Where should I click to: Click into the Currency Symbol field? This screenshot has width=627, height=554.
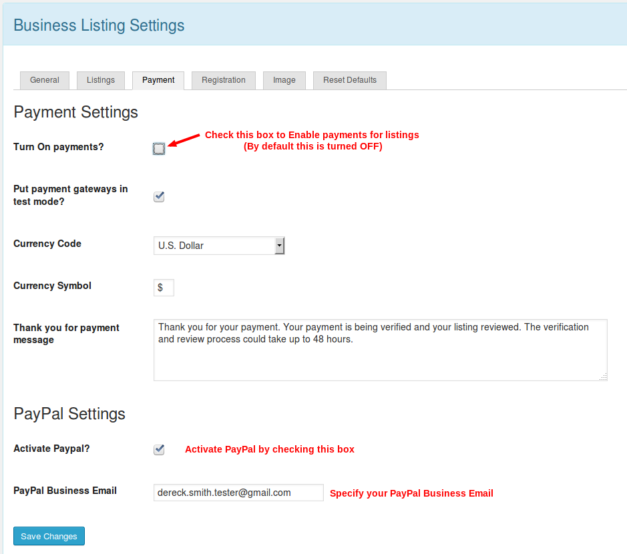[x=164, y=288]
